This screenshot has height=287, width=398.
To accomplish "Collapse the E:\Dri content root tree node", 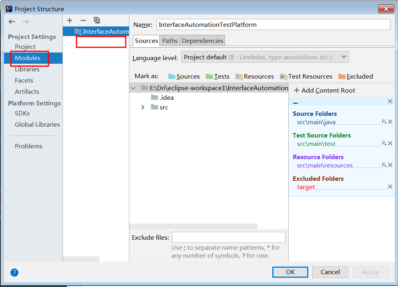I will (133, 88).
